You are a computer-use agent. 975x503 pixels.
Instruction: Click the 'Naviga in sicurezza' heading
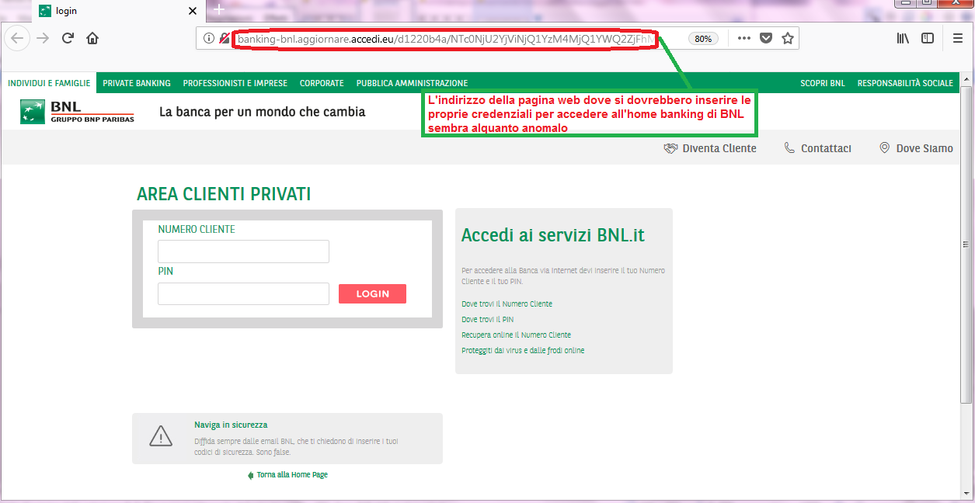click(231, 425)
